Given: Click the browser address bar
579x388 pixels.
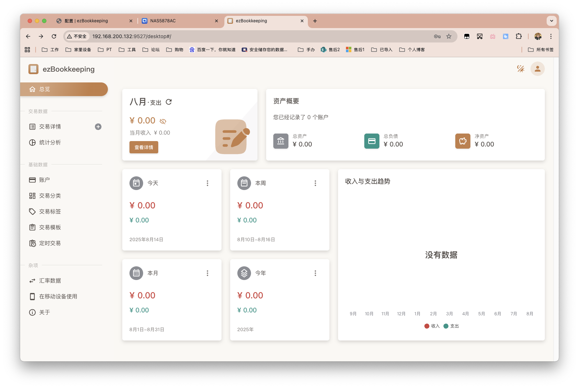Looking at the screenshot, I should [x=216, y=36].
